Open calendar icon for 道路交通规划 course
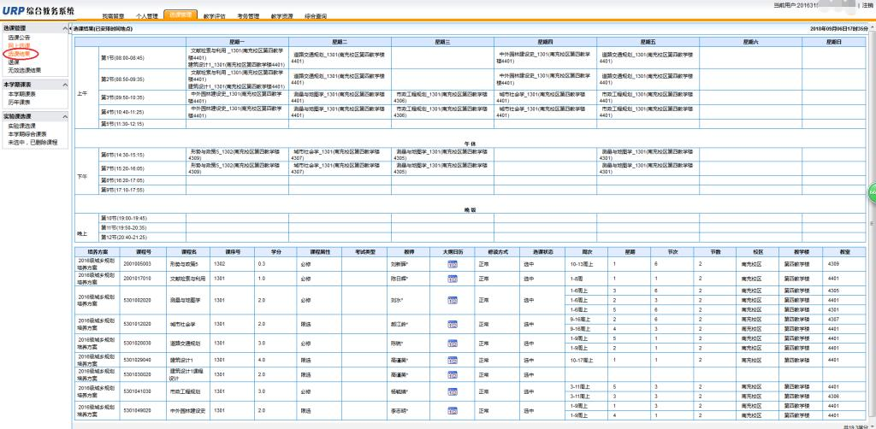 point(452,343)
